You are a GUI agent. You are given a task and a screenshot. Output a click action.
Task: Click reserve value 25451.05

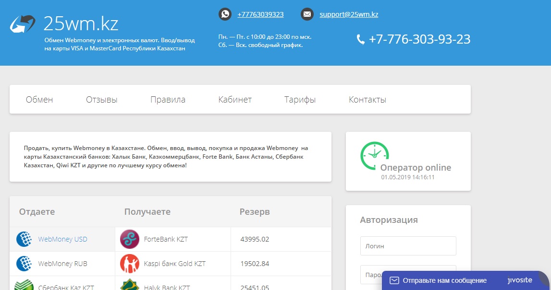(255, 287)
